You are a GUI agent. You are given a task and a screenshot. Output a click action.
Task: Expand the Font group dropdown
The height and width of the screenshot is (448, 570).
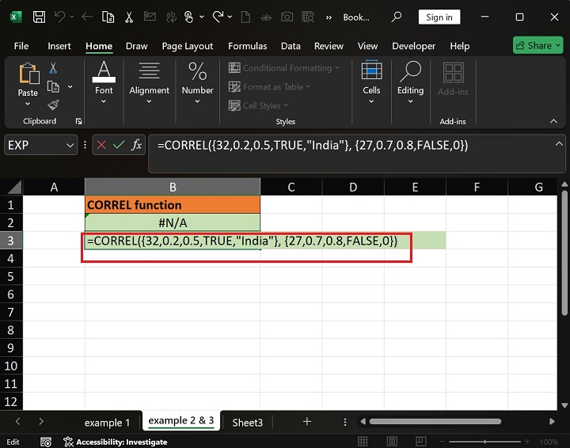pyautogui.click(x=104, y=101)
